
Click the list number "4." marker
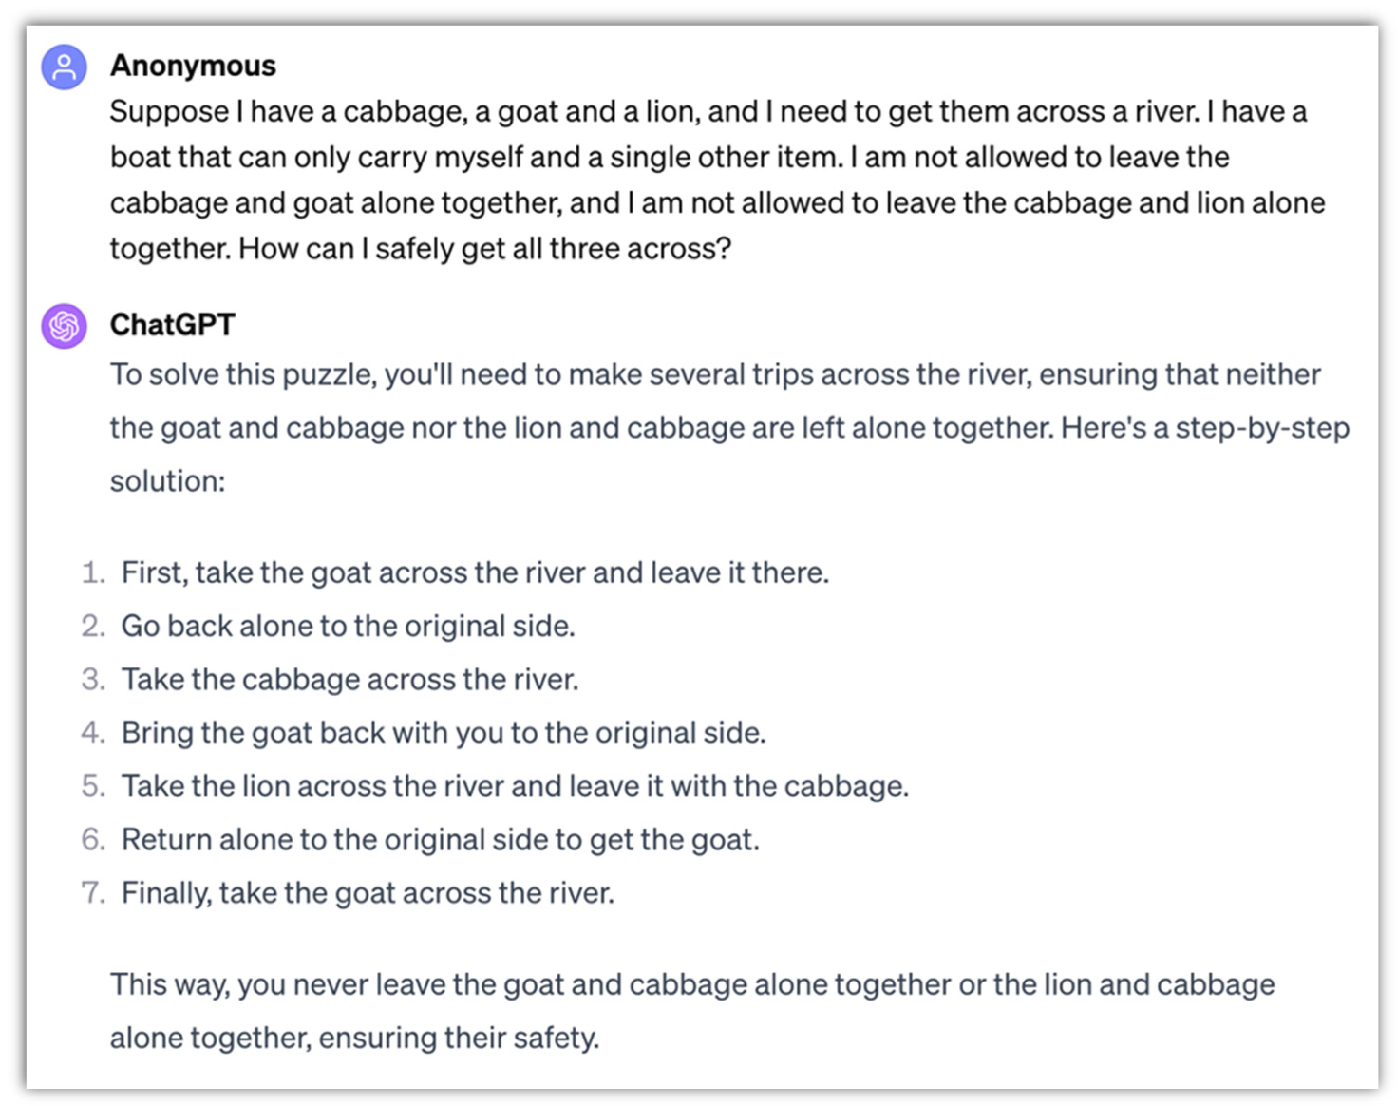[93, 733]
